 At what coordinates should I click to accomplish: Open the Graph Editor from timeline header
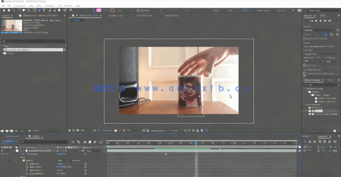coord(101,142)
